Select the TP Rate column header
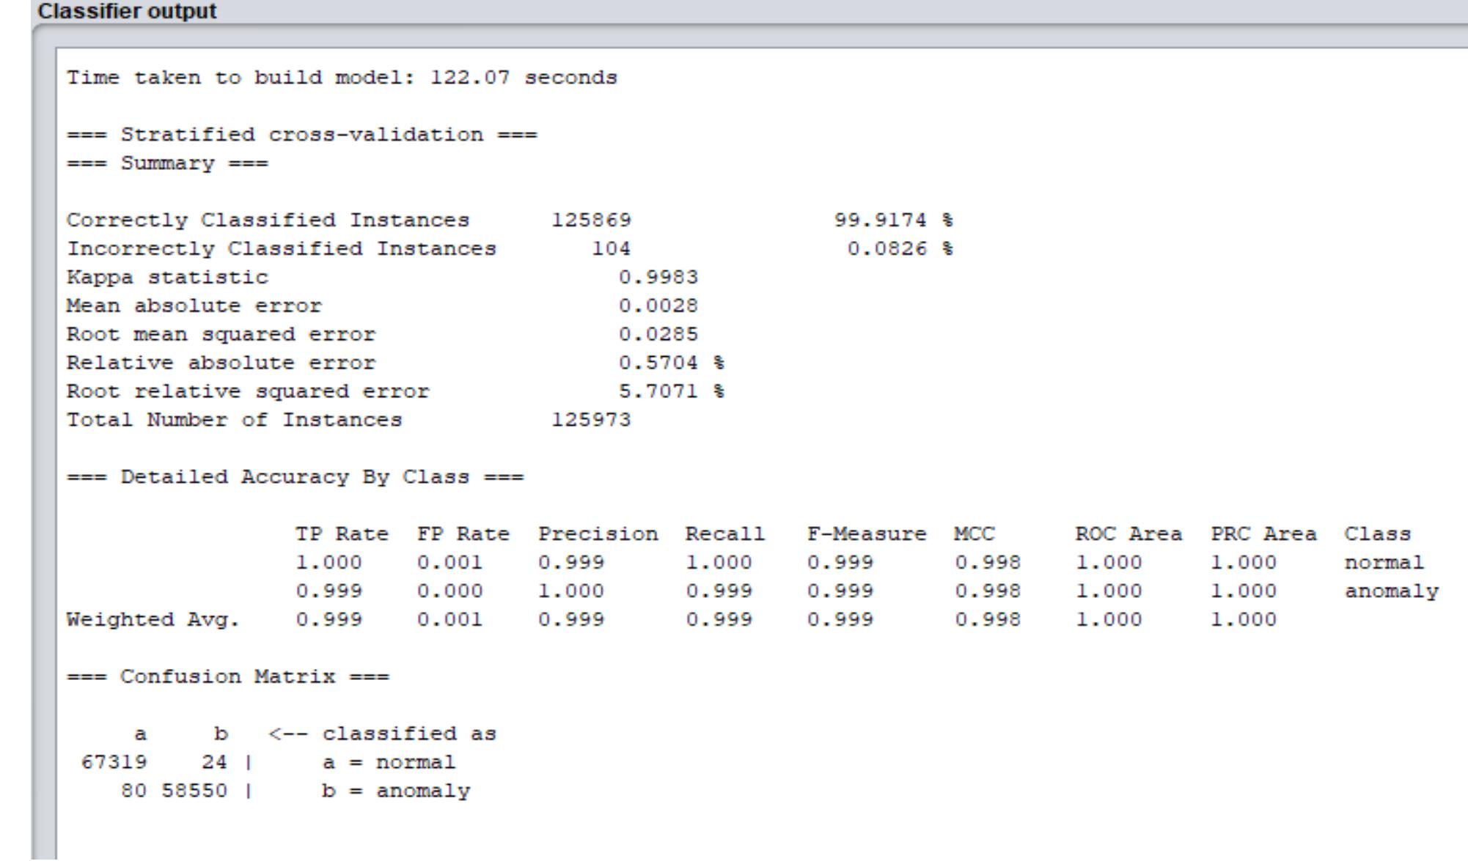The height and width of the screenshot is (861, 1468). 340,533
